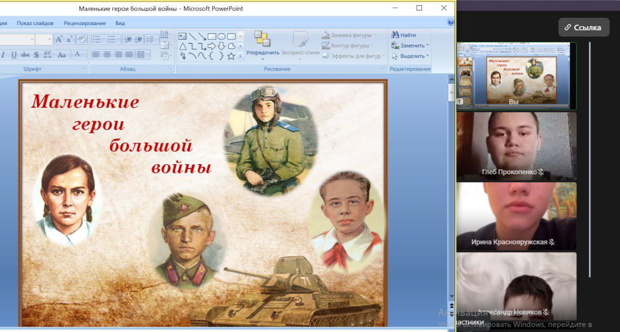Viewport: 620px width, 332px height.
Task: Switch to the View (Вид) tab
Action: [120, 23]
